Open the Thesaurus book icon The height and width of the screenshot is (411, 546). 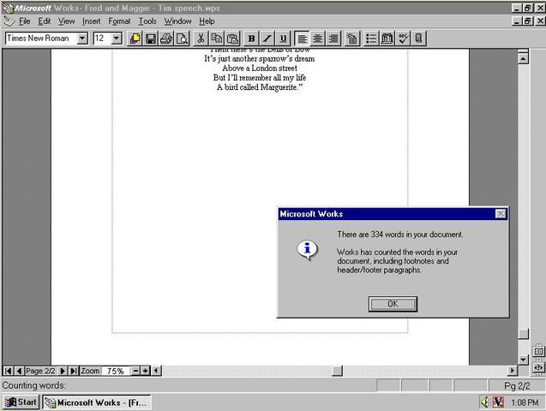(387, 39)
